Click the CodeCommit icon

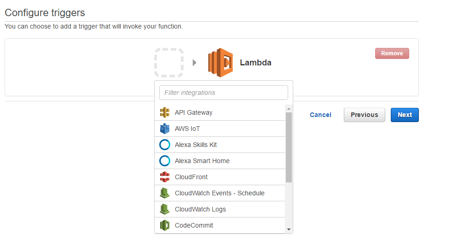point(165,225)
